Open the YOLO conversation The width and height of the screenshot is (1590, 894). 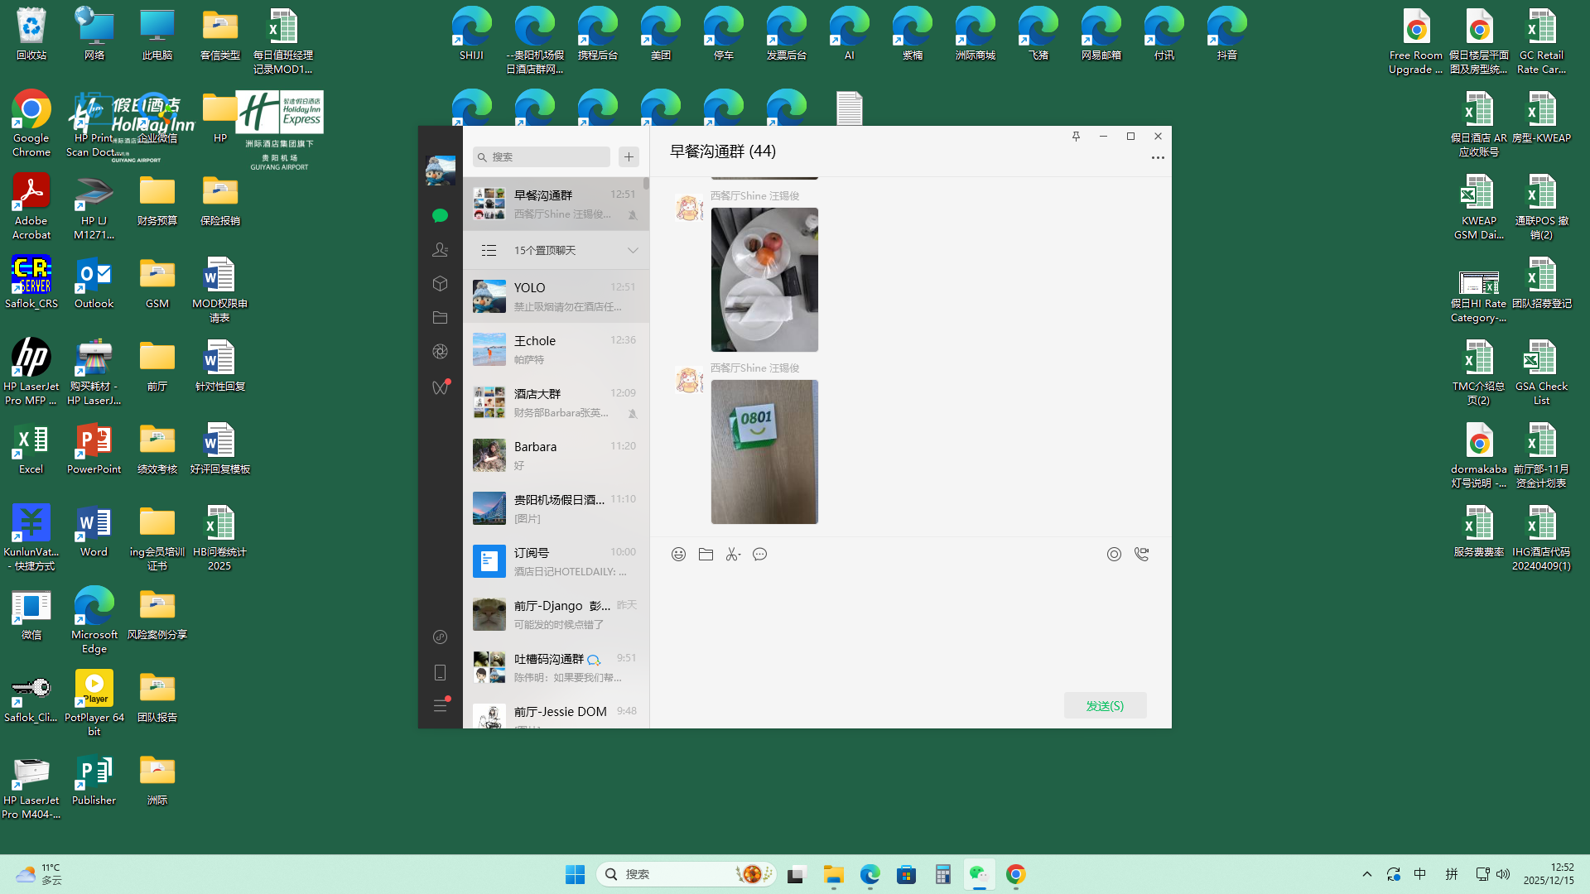[556, 296]
